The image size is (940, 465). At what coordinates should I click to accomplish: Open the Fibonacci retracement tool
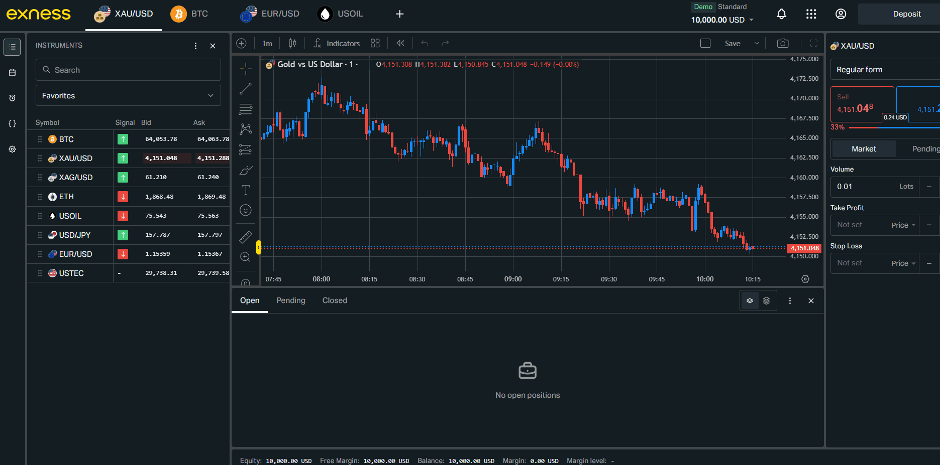tap(246, 109)
